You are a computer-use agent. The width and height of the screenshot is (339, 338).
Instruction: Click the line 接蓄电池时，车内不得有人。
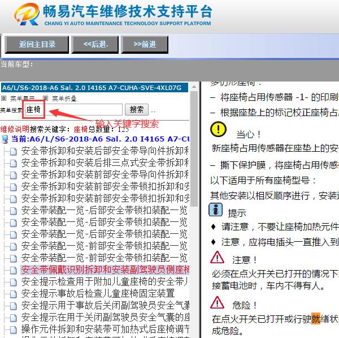(x=268, y=286)
